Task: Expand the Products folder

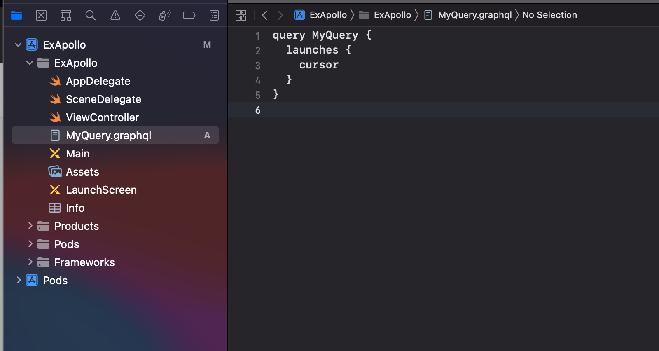Action: [x=30, y=225]
